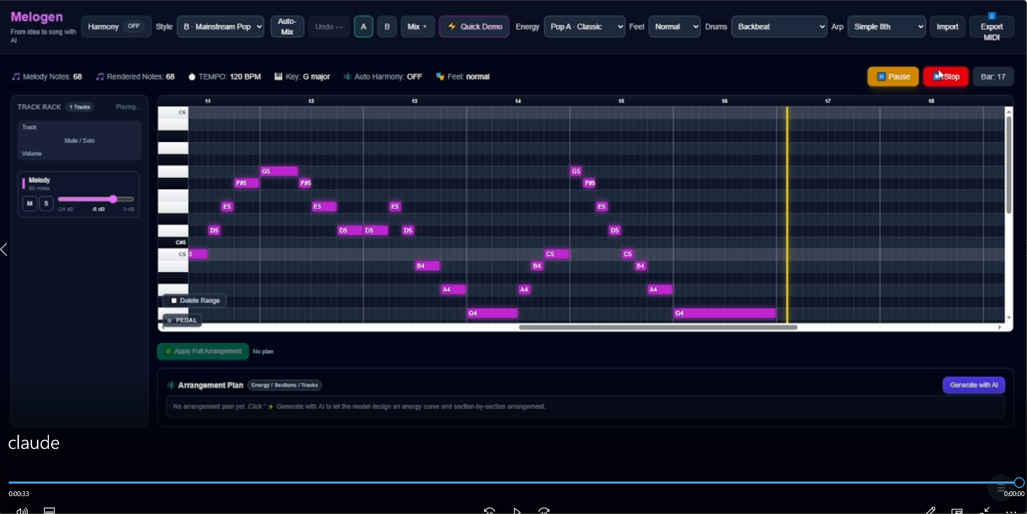Open the Mix menu
This screenshot has width=1027, height=514.
coord(417,27)
